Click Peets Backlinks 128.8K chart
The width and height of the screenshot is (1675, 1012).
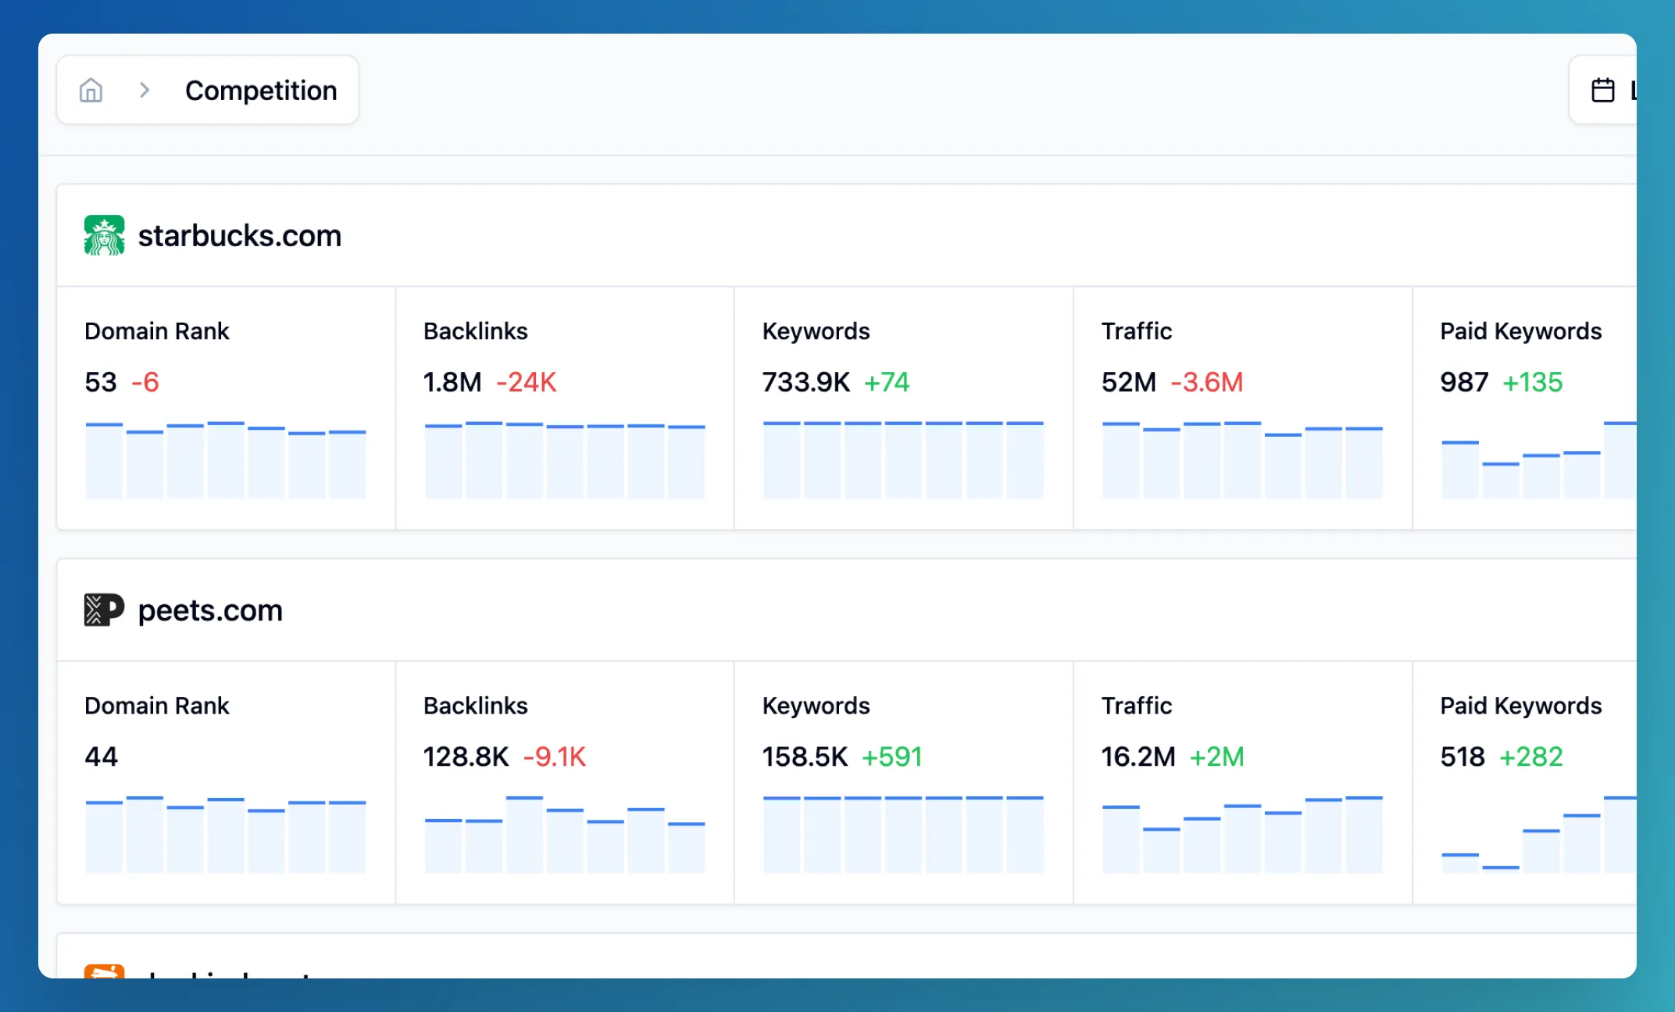(564, 835)
